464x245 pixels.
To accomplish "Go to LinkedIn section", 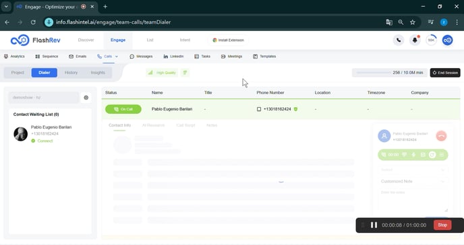I will 173,57.
